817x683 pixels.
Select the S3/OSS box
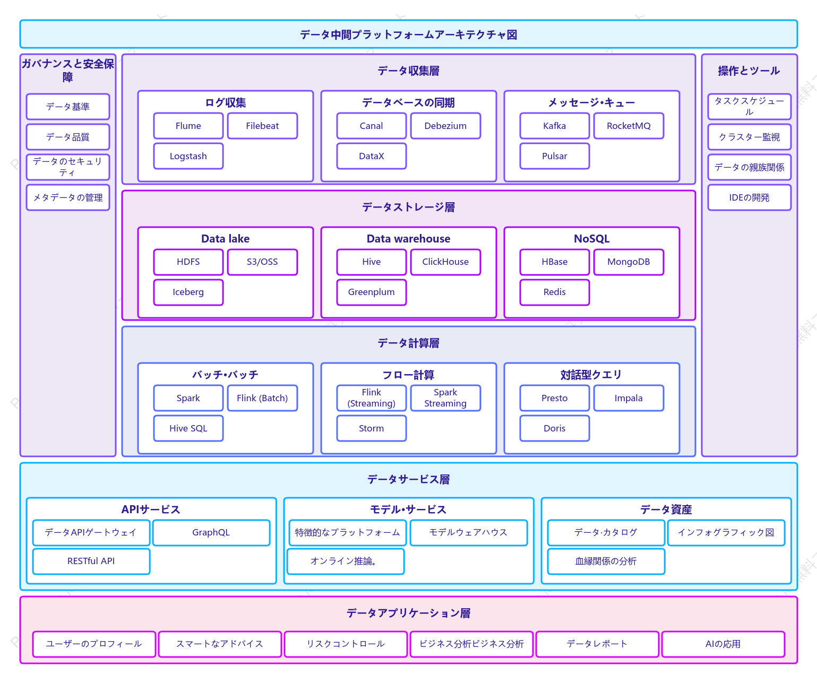262,262
